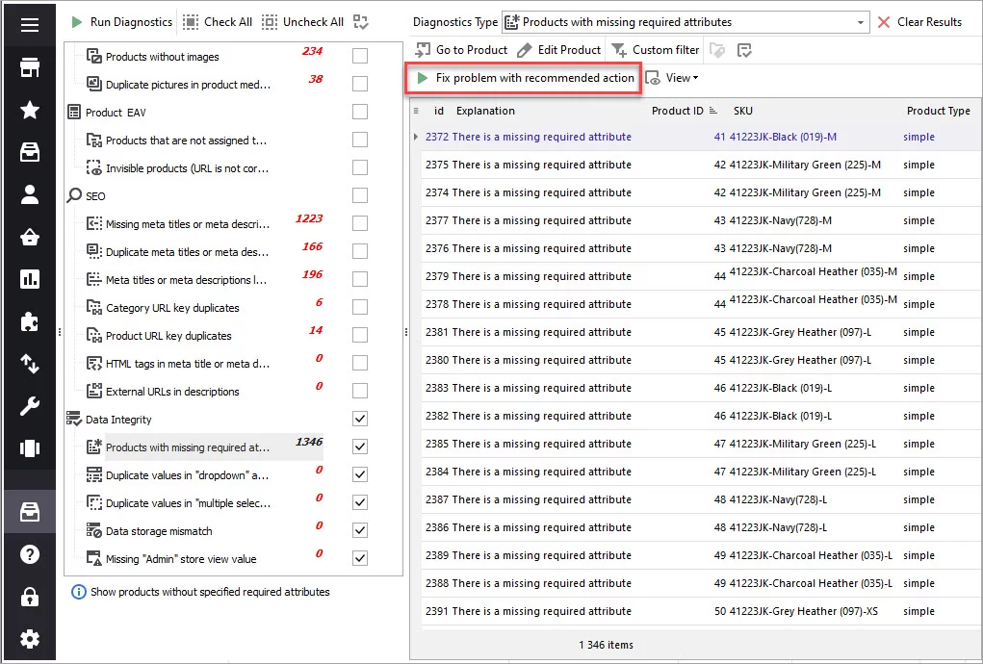The height and width of the screenshot is (664, 983).
Task: Click the grid menu icon left of id column
Action: tap(416, 111)
